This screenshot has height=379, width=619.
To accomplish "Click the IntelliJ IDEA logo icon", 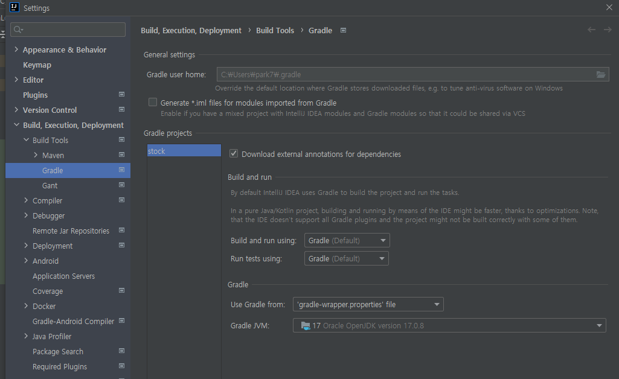I will point(14,7).
